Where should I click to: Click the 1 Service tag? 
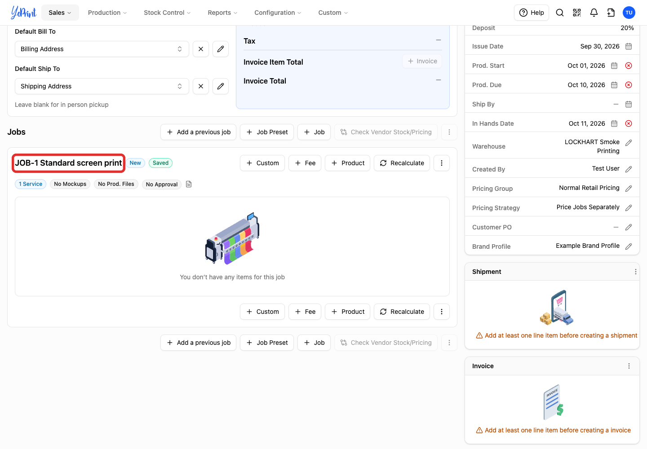(x=31, y=184)
